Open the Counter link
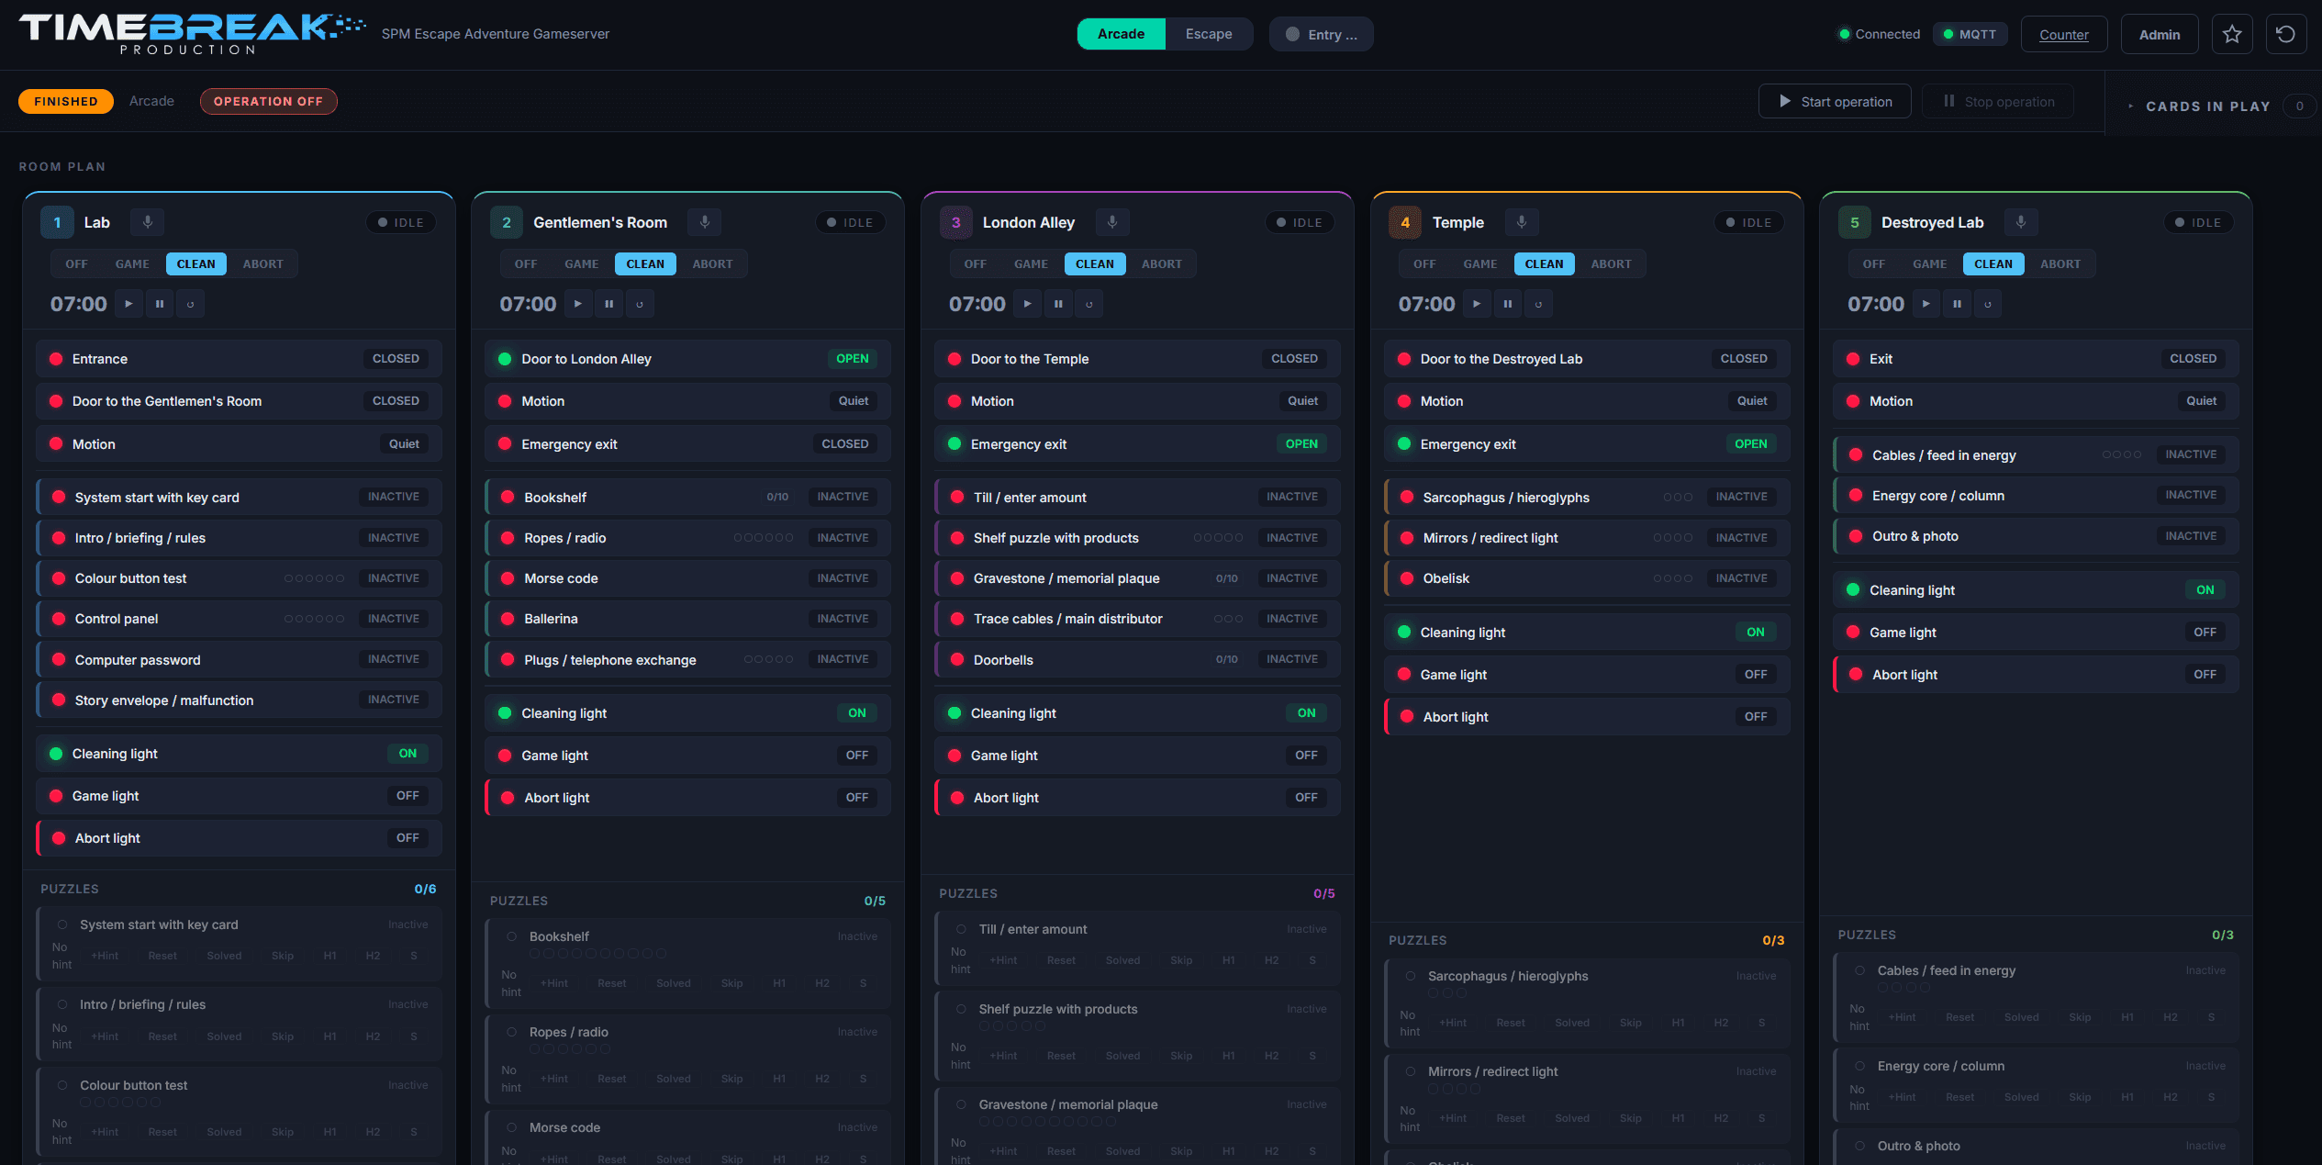Viewport: 2322px width, 1165px height. coord(2063,34)
